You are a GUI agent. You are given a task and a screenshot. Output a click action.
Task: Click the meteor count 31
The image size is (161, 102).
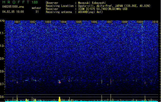[x=37, y=12]
